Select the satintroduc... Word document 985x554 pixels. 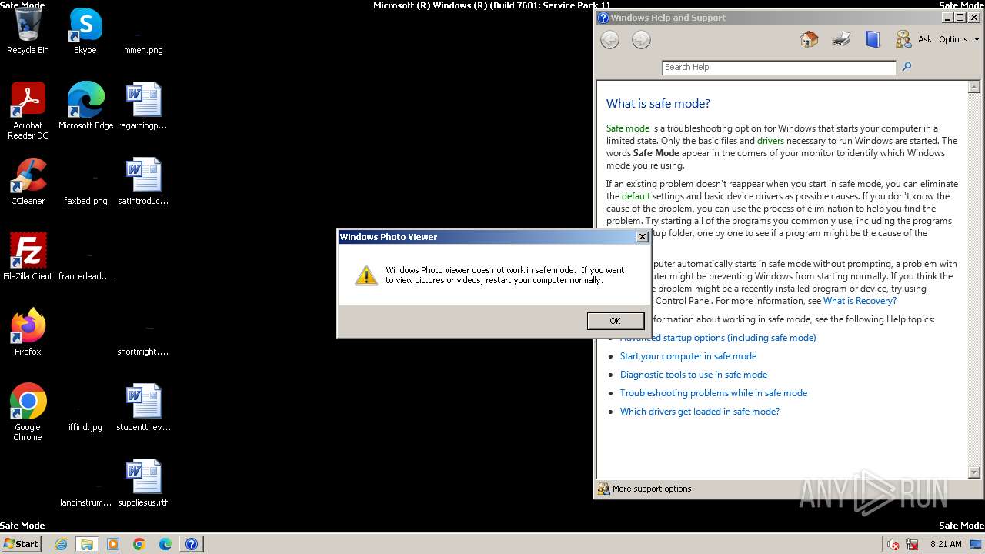[143, 182]
